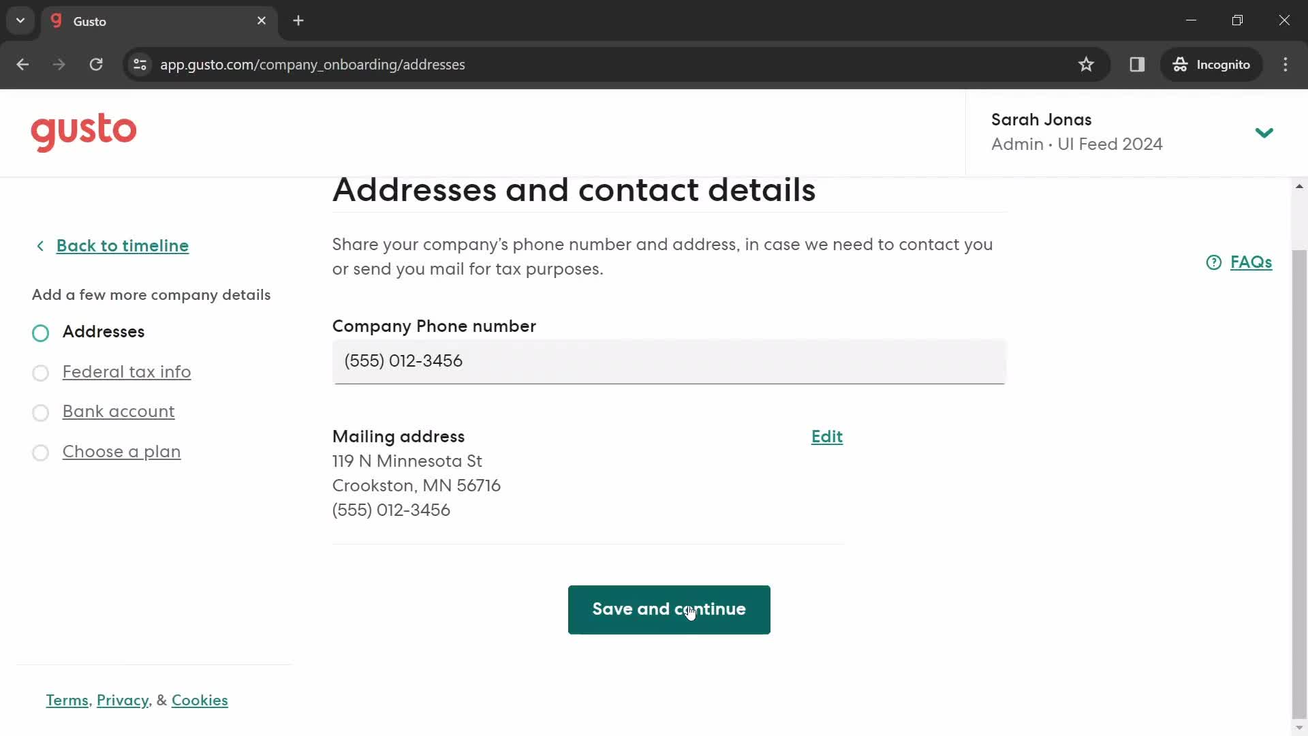This screenshot has width=1308, height=736.
Task: Click the account dropdown chevron icon
Action: click(1264, 132)
